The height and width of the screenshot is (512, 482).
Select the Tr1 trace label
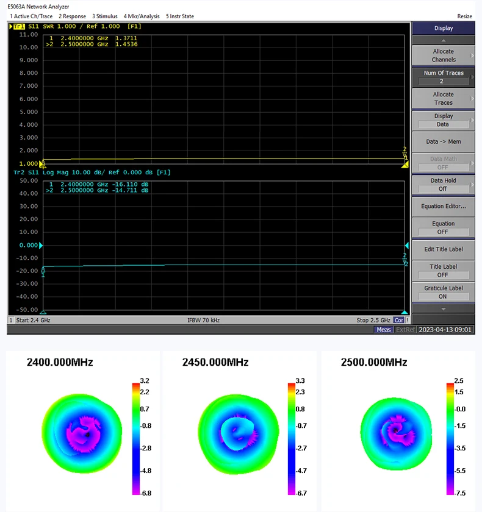19,26
